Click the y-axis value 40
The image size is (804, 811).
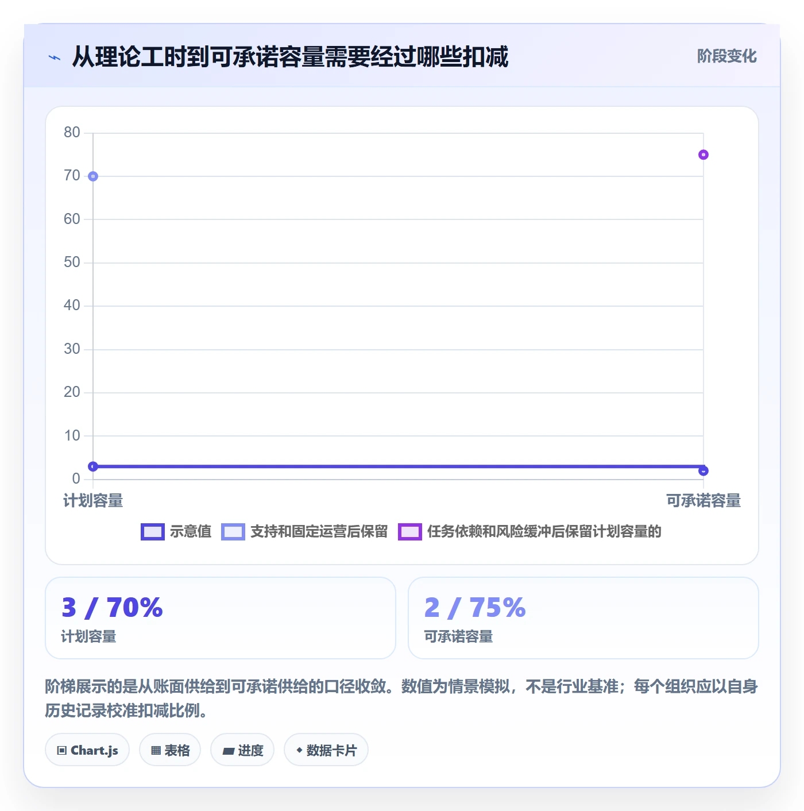click(x=72, y=306)
